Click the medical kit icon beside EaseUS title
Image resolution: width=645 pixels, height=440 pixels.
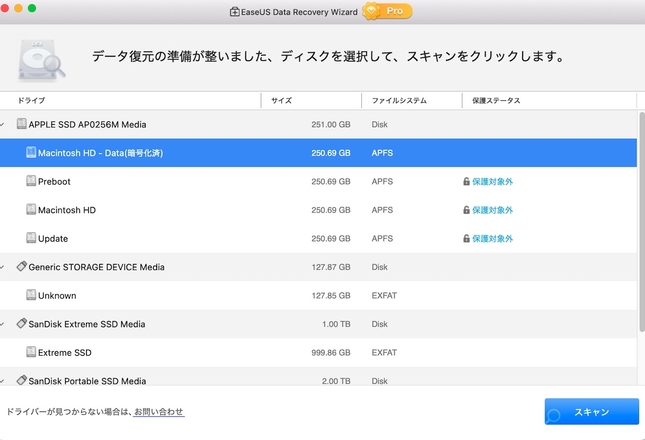click(235, 12)
